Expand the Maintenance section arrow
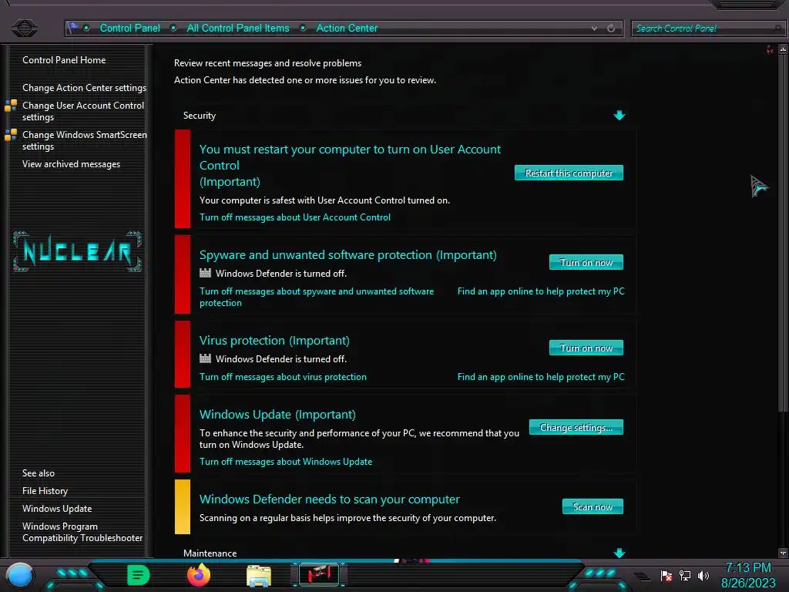 (619, 553)
